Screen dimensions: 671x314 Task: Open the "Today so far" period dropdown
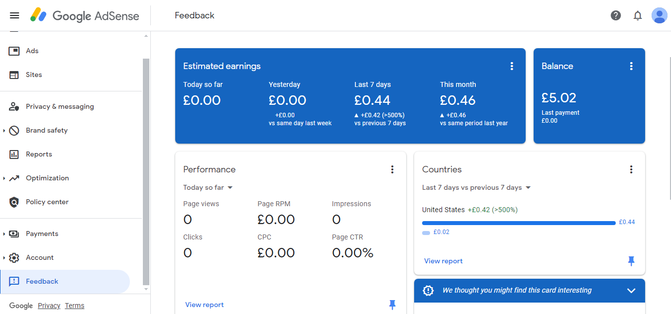click(x=208, y=187)
